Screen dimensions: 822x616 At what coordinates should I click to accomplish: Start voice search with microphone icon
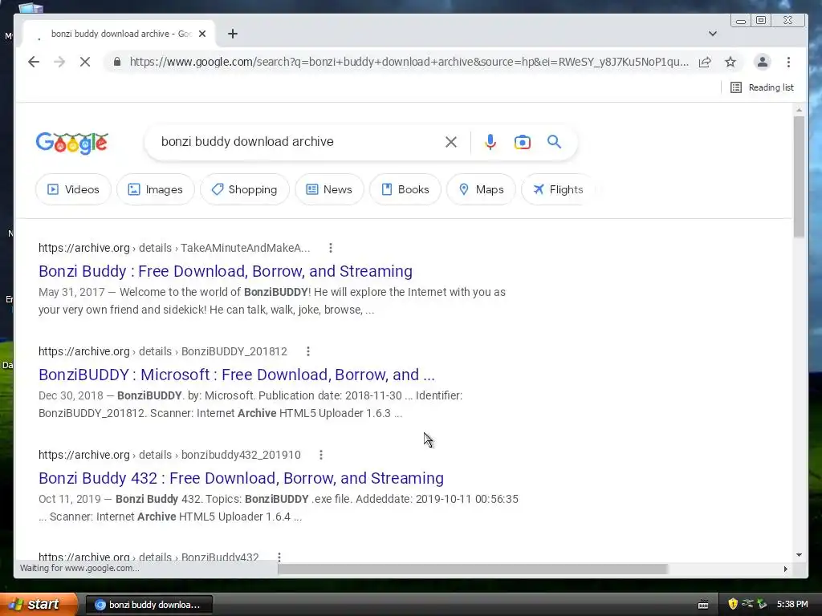tap(490, 142)
